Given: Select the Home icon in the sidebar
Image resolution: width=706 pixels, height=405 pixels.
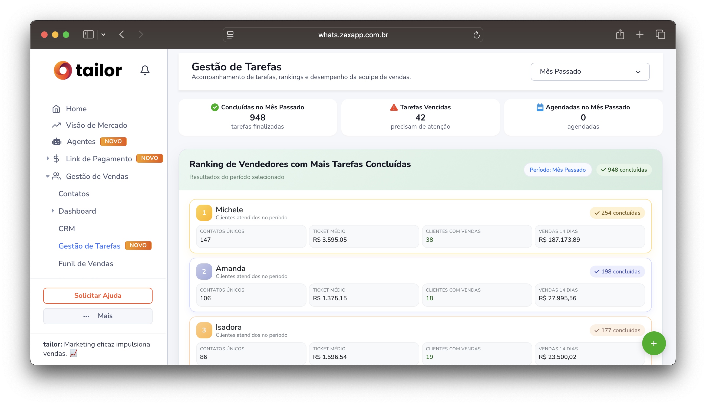Looking at the screenshot, I should pos(57,109).
